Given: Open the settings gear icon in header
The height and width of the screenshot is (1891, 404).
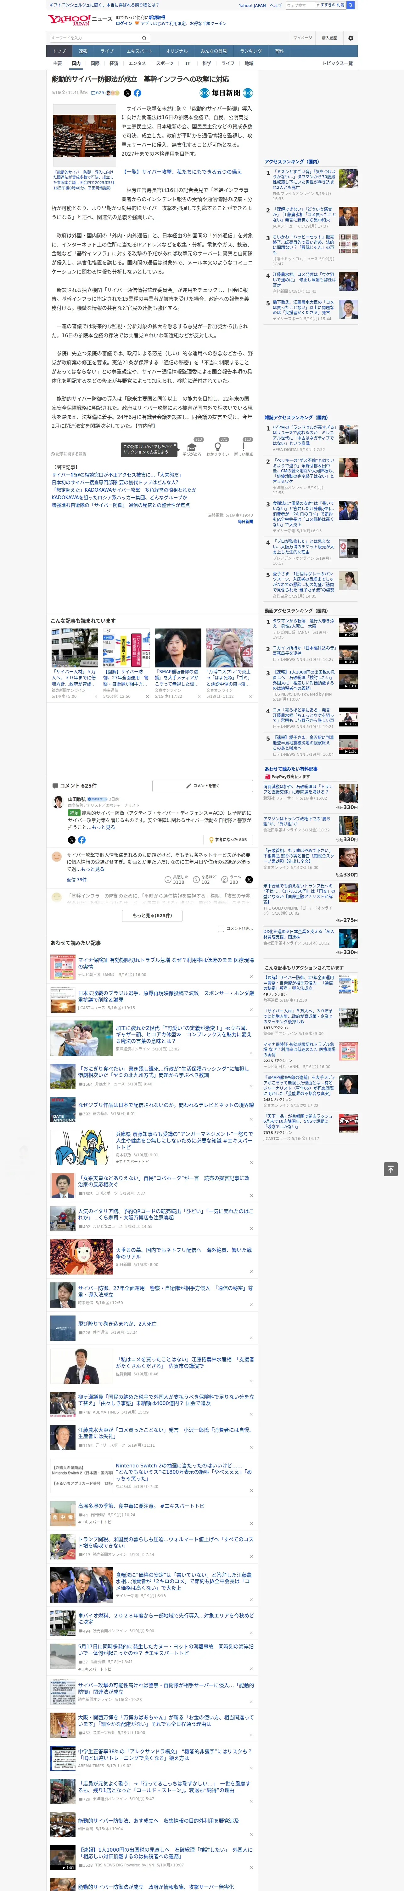Looking at the screenshot, I should click(x=351, y=38).
